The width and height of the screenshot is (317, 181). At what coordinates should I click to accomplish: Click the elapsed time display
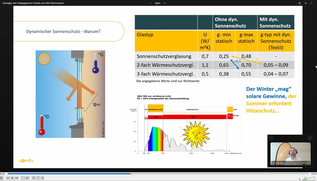(3, 174)
